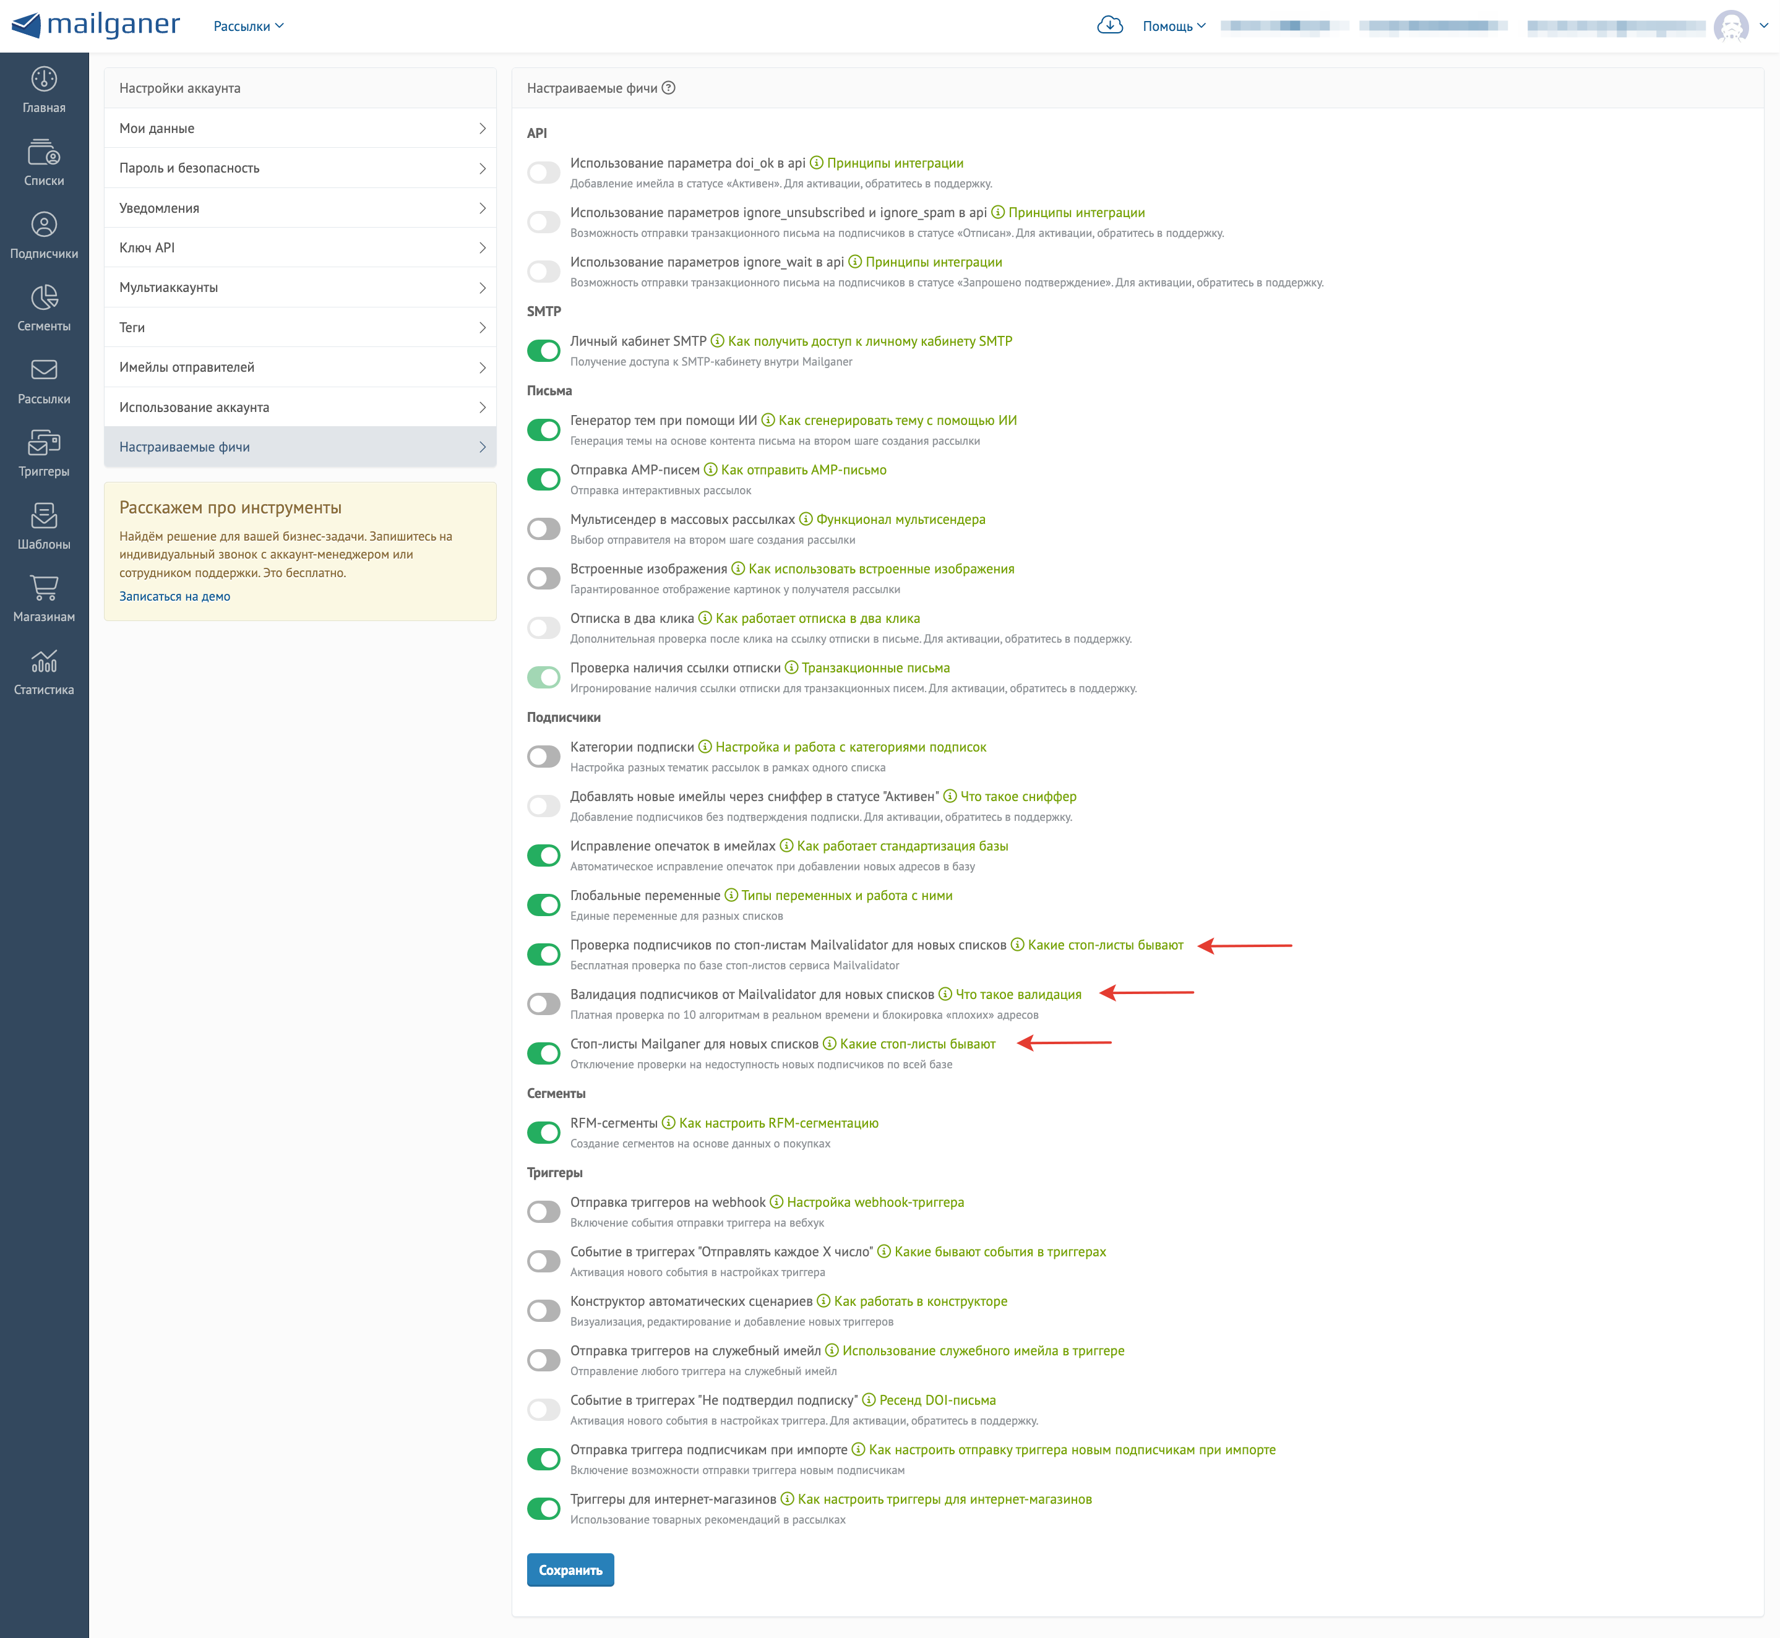Open the Магазинам cart sidebar icon
The image size is (1780, 1638).
43,588
